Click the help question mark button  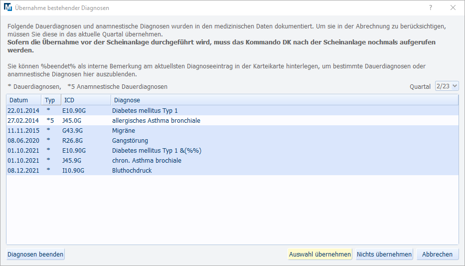pos(431,8)
